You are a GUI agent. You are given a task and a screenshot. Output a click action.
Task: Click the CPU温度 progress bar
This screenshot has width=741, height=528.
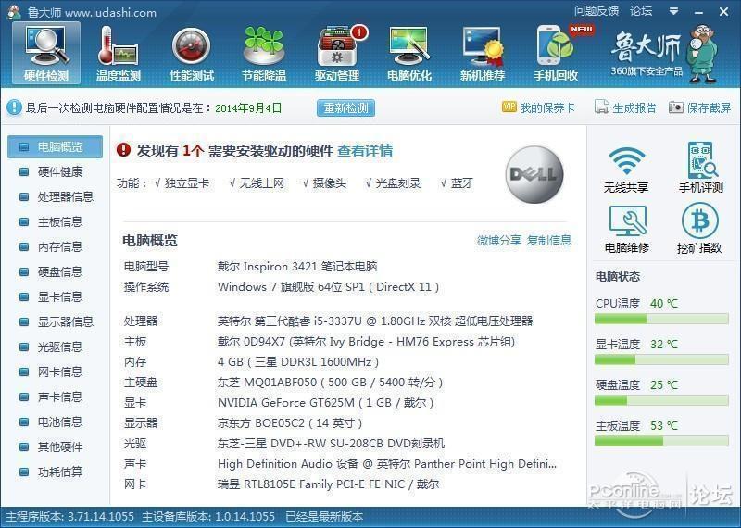(661, 319)
